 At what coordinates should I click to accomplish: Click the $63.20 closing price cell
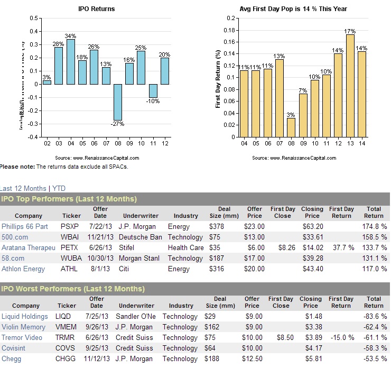click(313, 226)
